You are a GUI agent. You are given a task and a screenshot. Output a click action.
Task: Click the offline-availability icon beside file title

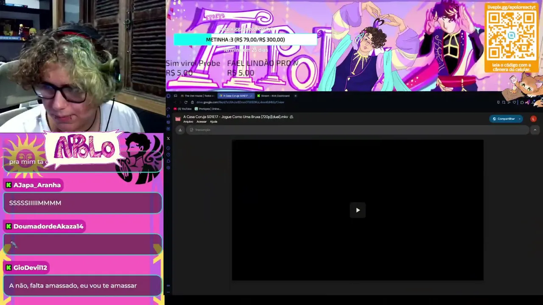click(291, 117)
